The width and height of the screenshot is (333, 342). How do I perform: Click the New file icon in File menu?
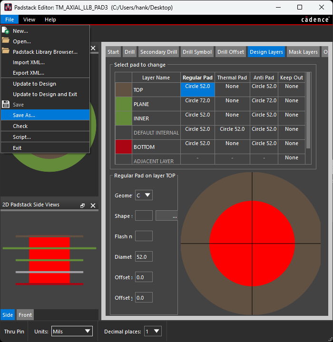(6, 31)
